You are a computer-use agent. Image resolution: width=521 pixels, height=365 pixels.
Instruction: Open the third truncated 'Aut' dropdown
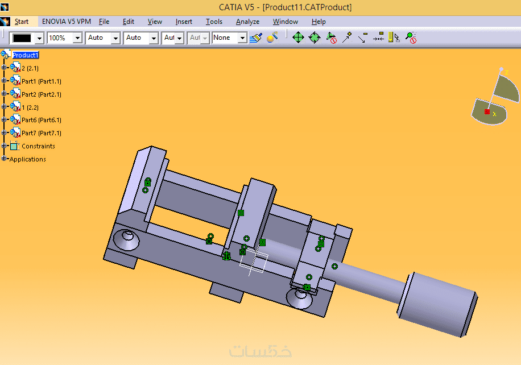point(179,38)
